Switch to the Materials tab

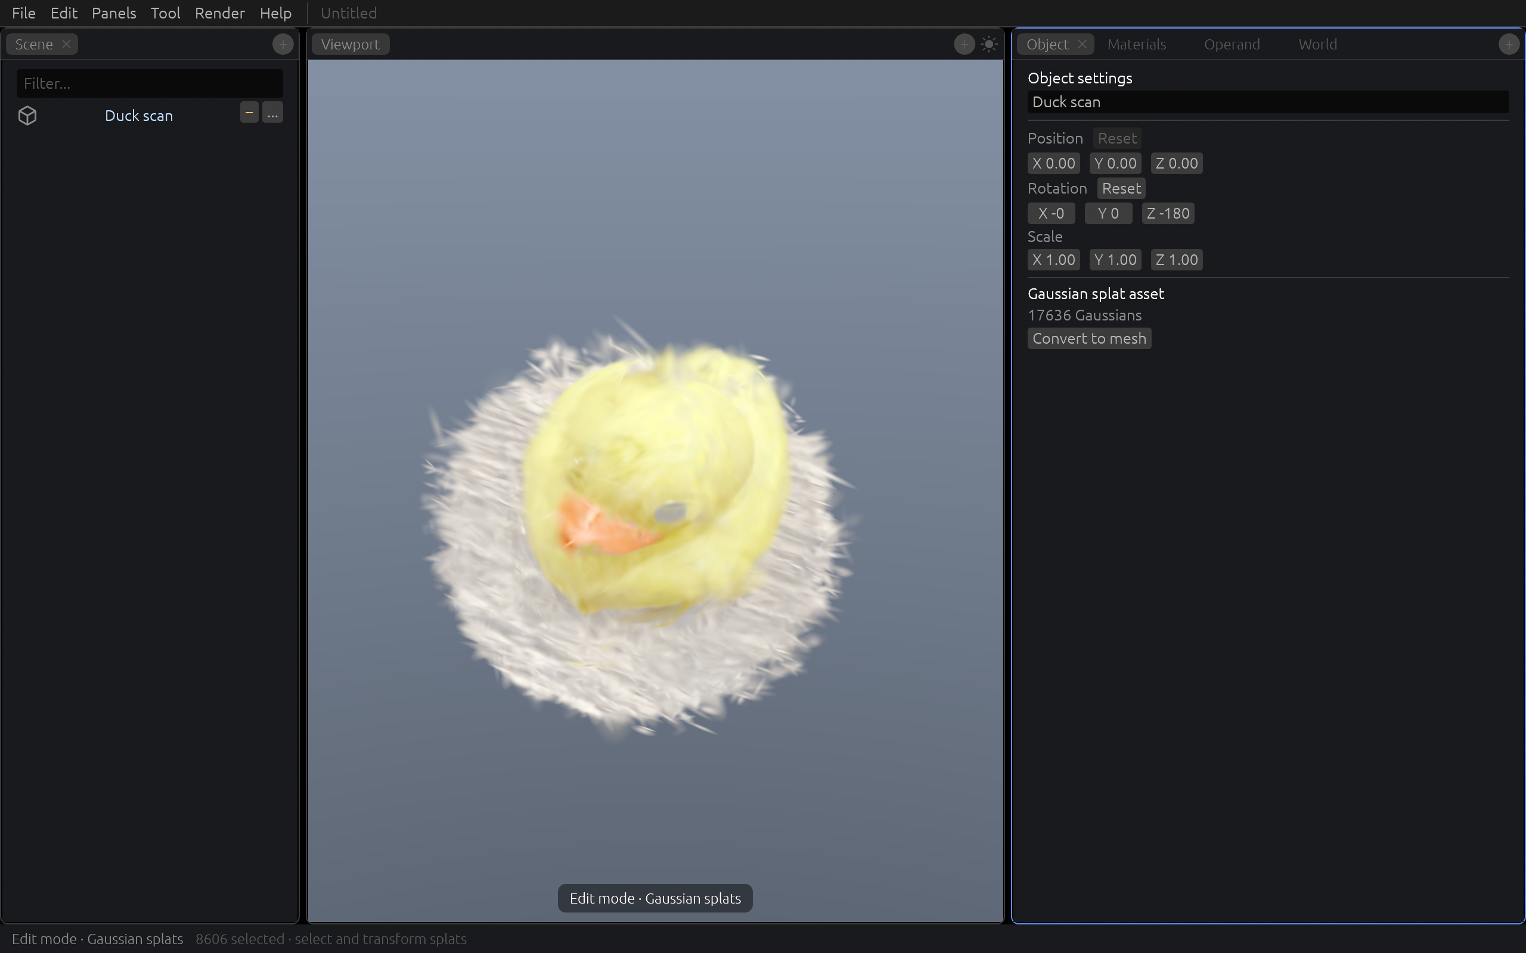point(1136,44)
